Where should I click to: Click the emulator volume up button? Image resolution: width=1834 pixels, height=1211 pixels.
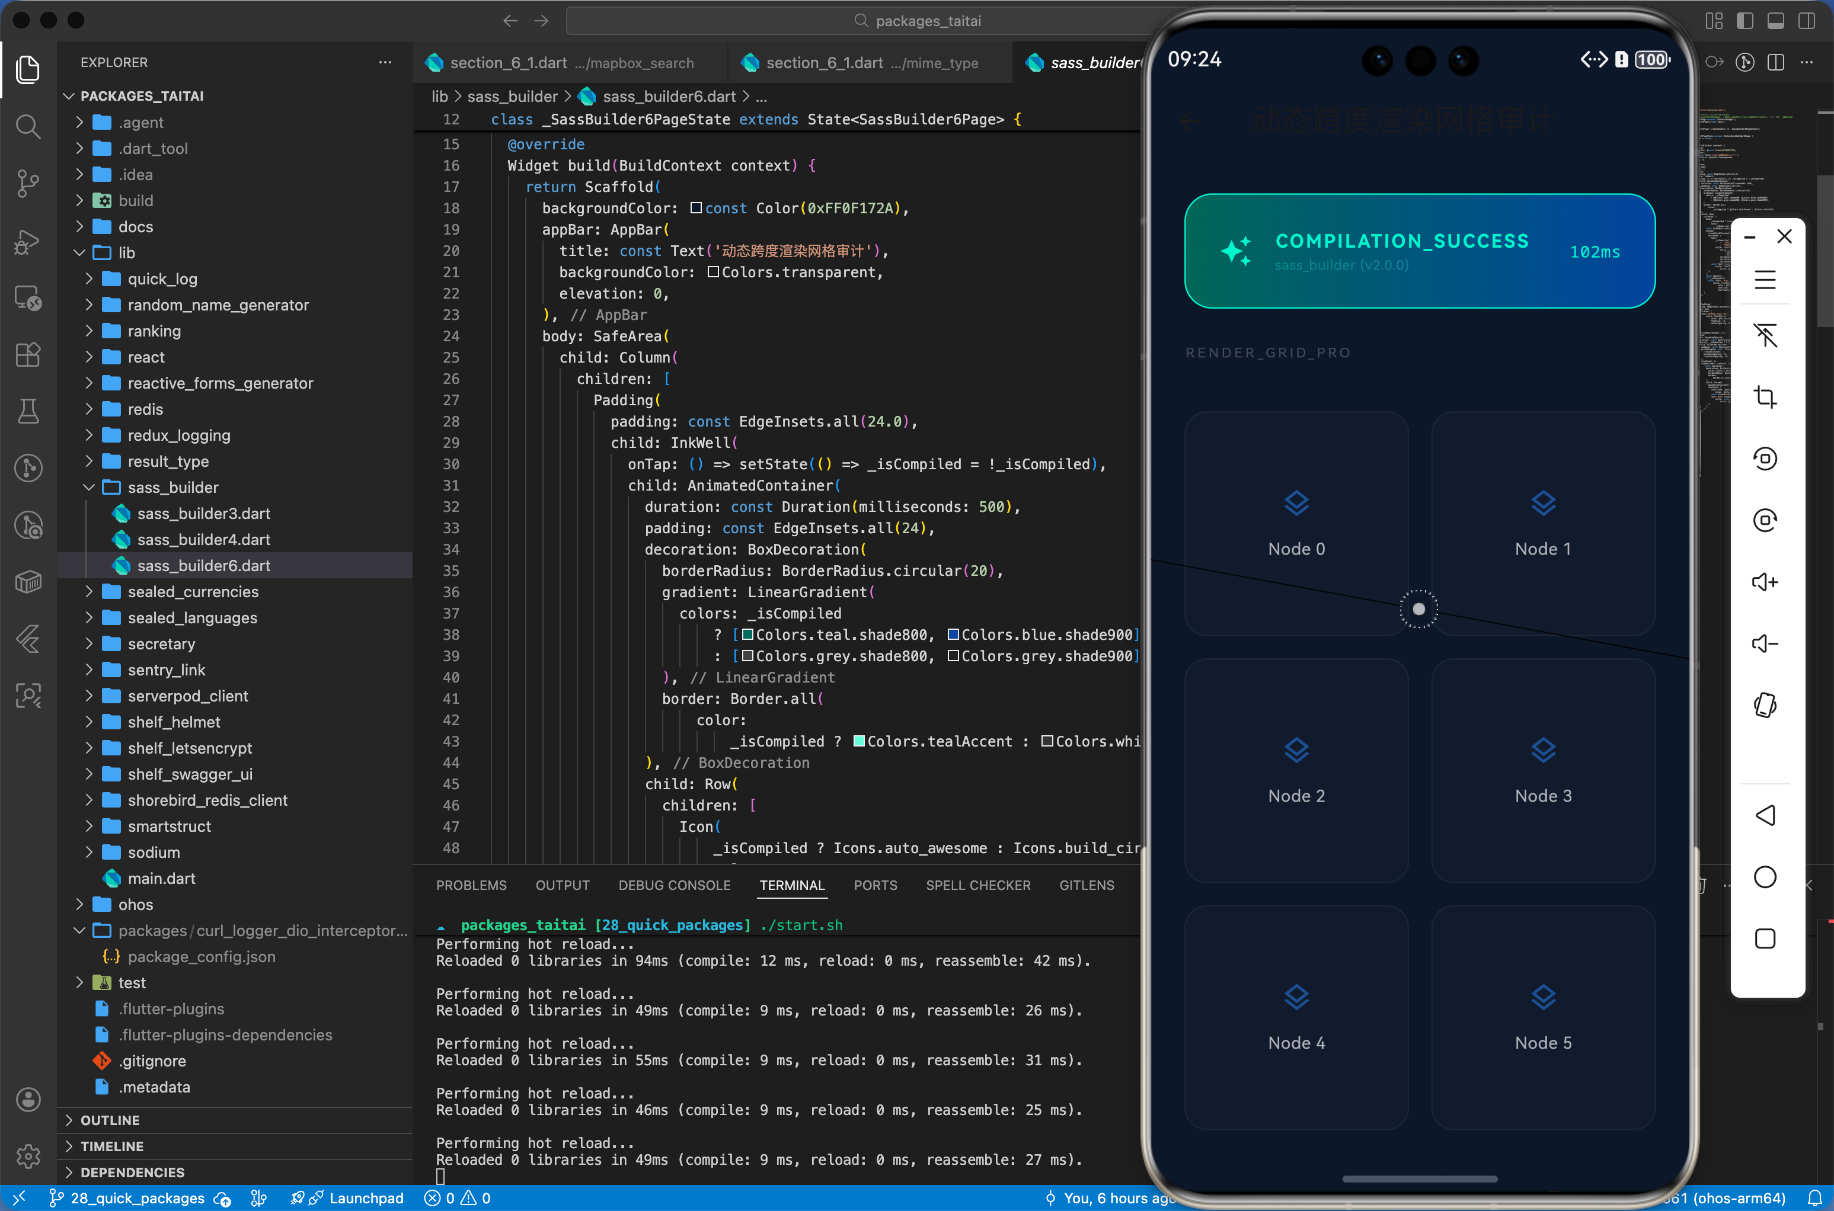[x=1765, y=582]
